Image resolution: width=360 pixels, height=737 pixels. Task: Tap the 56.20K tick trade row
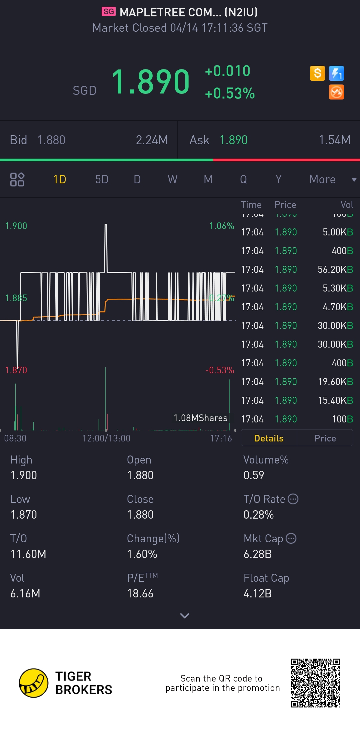297,269
